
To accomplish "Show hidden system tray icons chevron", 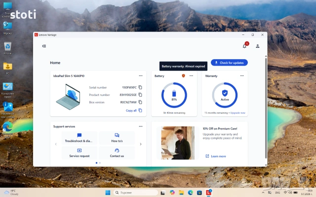I will click(263, 193).
